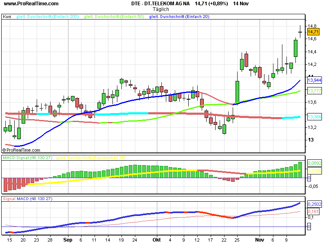Viewport: 326px width, 244px height.
Task: Click the www.ProRealTime.com header text
Action: 31,4
